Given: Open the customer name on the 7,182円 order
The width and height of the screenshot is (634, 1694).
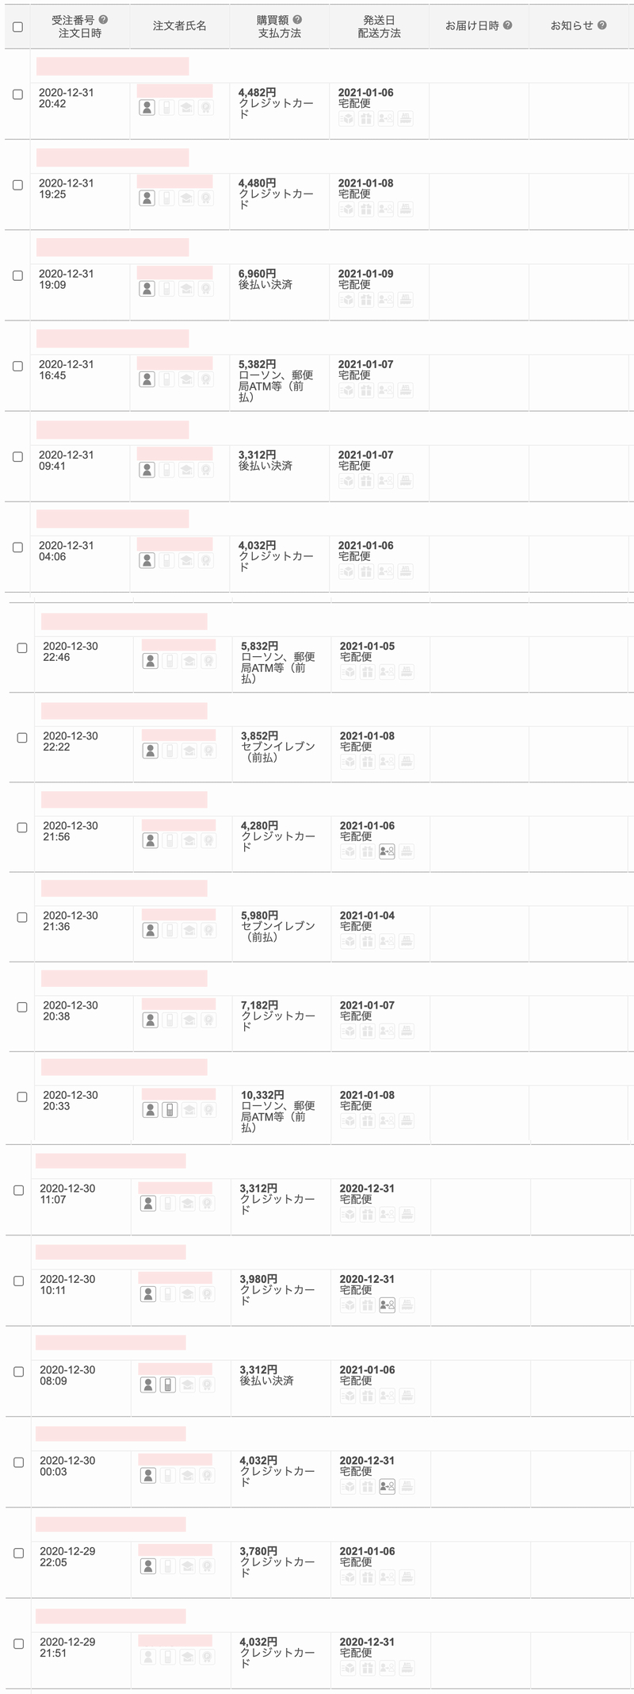Looking at the screenshot, I should coord(178,1004).
